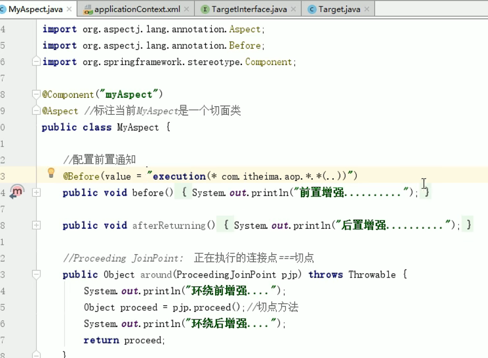Click the ProceedingJoinPoint parameter type
This screenshot has height=358, width=488.
(226, 275)
